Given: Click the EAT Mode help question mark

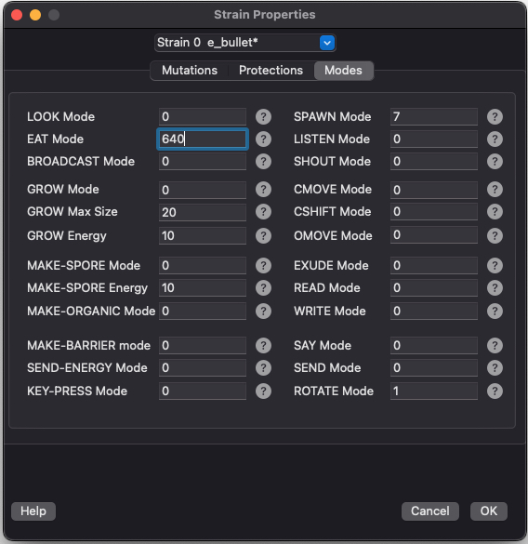Looking at the screenshot, I should pyautogui.click(x=263, y=139).
